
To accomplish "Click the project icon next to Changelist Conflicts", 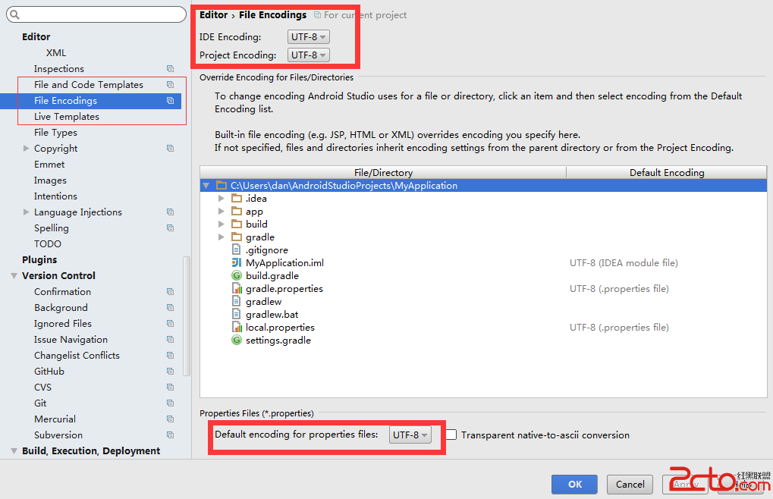I will pos(170,355).
